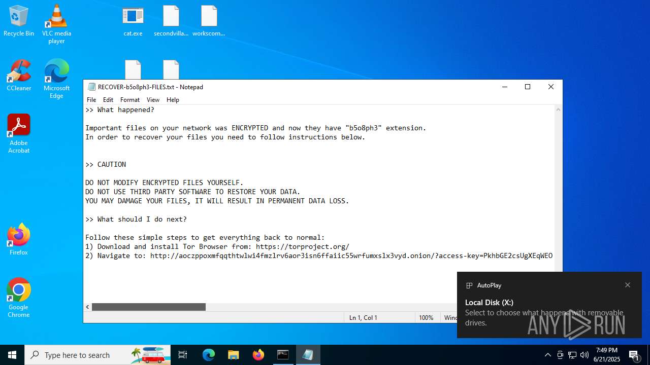Open Microsoft Edge desktop shortcut
The image size is (650, 365).
coord(56,79)
